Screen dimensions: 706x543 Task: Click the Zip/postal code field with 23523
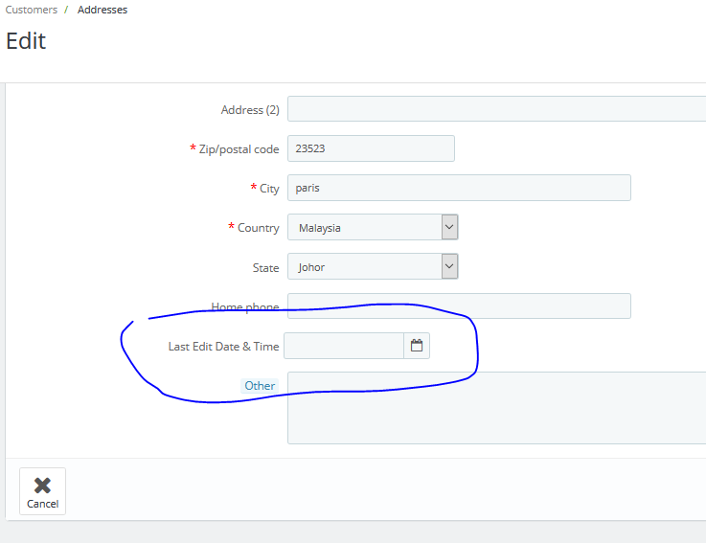(371, 148)
